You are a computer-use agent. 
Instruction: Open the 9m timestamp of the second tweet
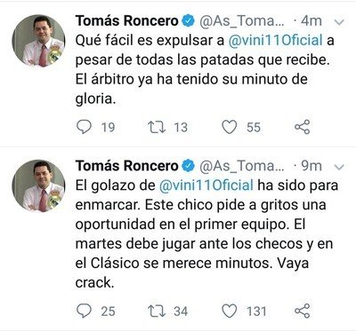coord(311,166)
